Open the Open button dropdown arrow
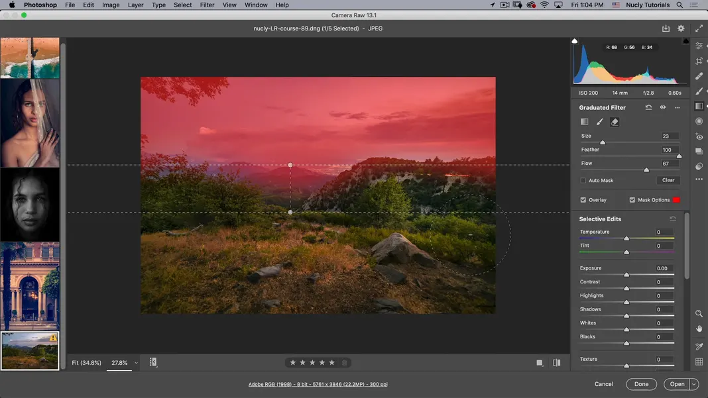 pyautogui.click(x=694, y=385)
